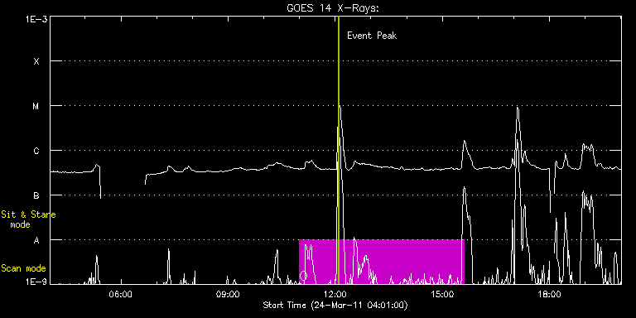Image resolution: width=636 pixels, height=318 pixels.
Task: Click the "Scan mode" legend label
Action: [x=23, y=268]
